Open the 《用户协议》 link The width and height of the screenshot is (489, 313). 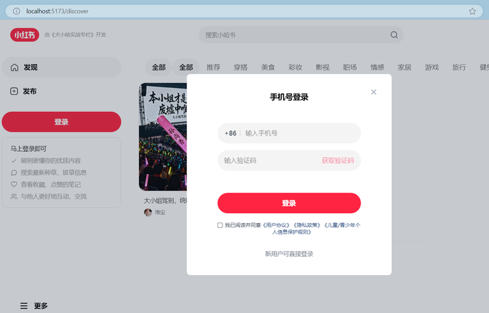tap(276, 225)
